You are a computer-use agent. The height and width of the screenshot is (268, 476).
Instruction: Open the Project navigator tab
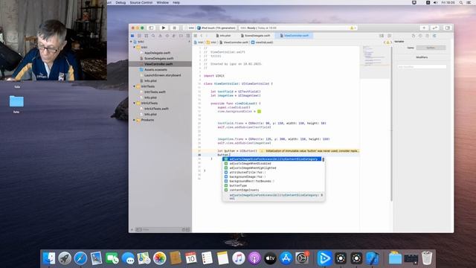132,36
